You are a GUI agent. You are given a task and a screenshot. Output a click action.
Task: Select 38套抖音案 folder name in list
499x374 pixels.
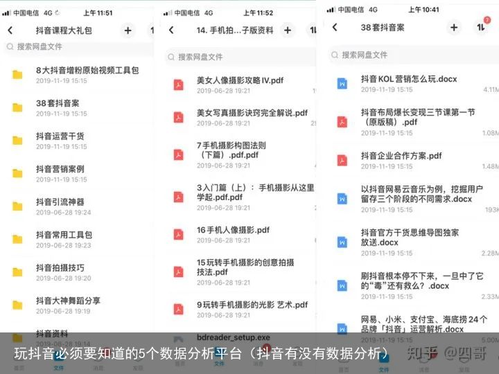58,103
